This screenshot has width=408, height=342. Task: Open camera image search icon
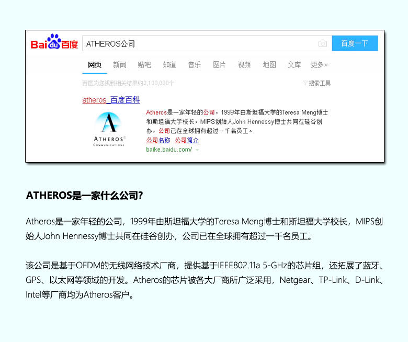(322, 43)
